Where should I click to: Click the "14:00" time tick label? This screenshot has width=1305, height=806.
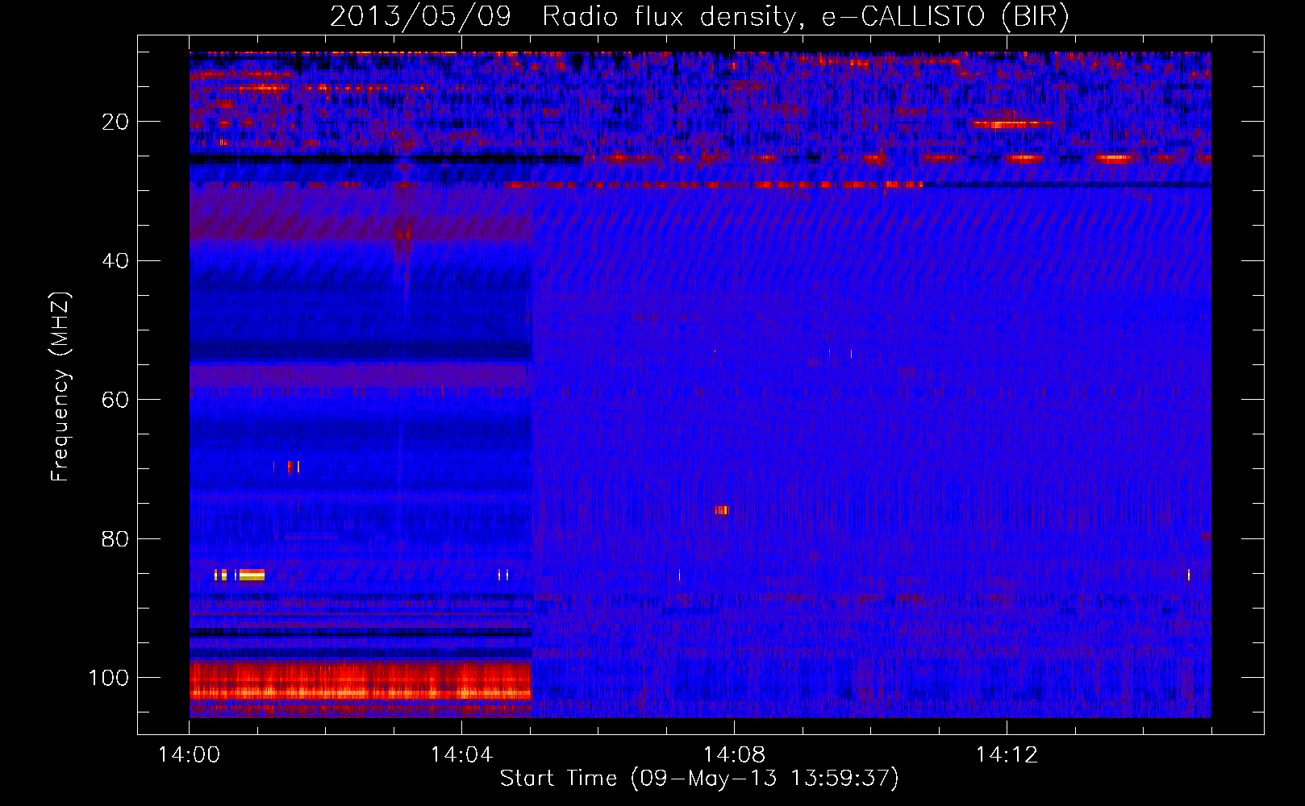pyautogui.click(x=189, y=755)
